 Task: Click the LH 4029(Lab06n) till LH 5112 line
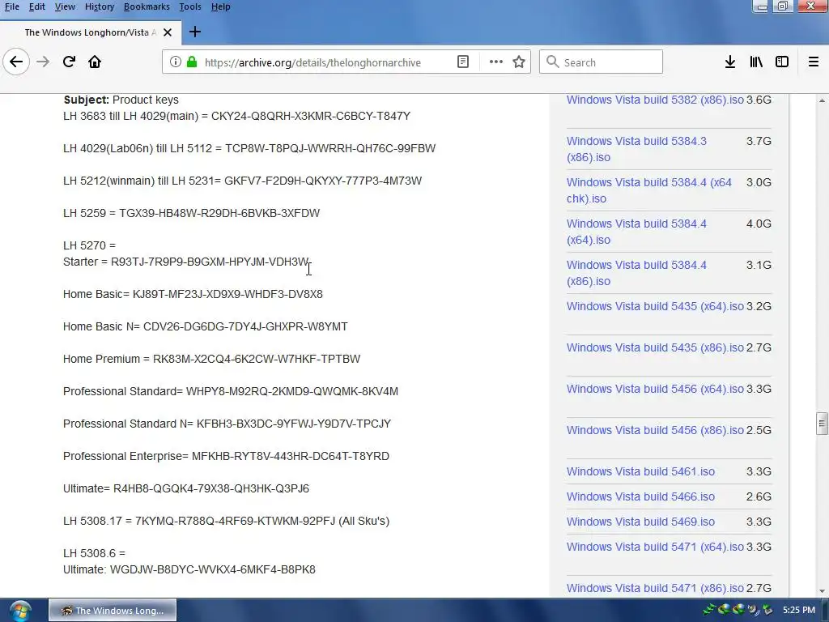249,149
